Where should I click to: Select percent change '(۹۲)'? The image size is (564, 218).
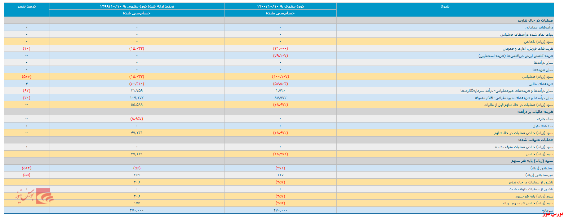click(x=27, y=91)
